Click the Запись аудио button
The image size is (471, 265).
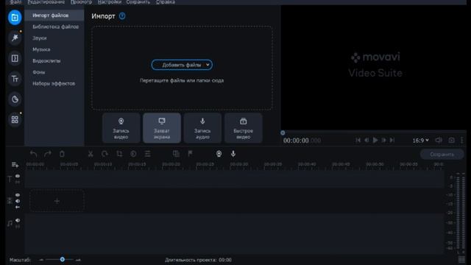[x=202, y=128]
